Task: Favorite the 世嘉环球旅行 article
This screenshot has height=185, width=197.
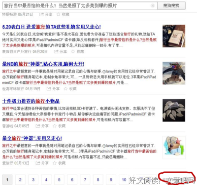Action: pyautogui.click(x=70, y=89)
